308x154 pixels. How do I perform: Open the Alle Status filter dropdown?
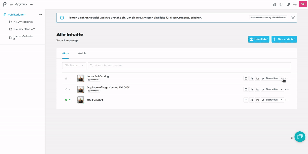74,66
